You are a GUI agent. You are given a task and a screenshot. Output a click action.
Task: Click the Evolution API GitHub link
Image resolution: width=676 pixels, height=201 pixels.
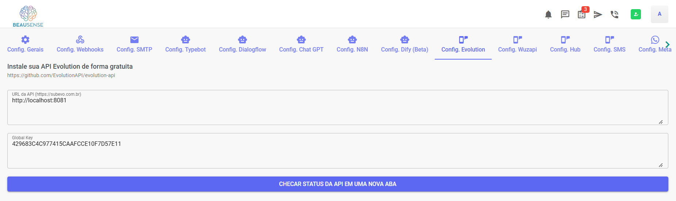pos(61,75)
